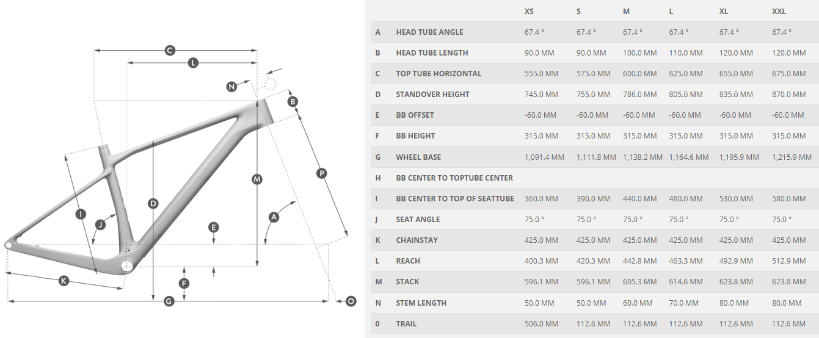Select the I seat tube marker
819x338 pixels.
[80, 214]
